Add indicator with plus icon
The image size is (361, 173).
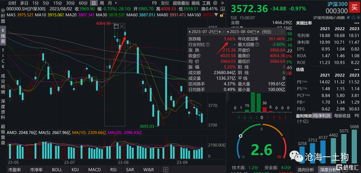(x=165, y=170)
